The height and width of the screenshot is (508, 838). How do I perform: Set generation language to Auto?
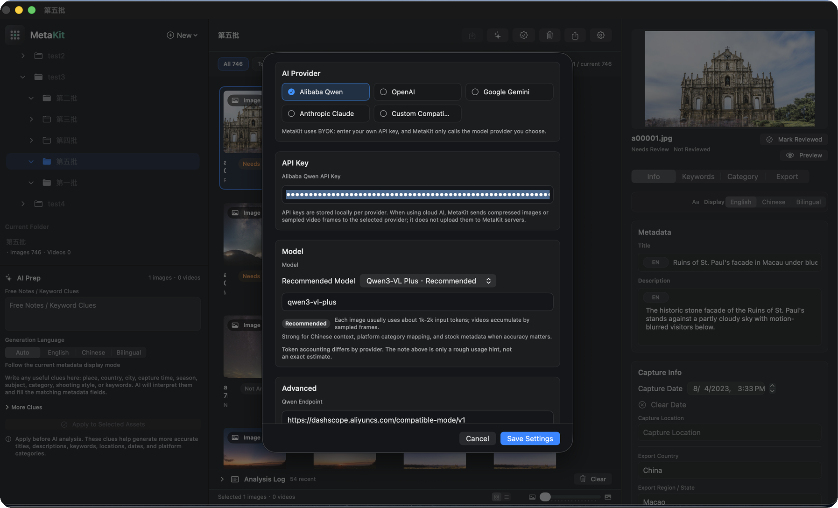point(22,353)
